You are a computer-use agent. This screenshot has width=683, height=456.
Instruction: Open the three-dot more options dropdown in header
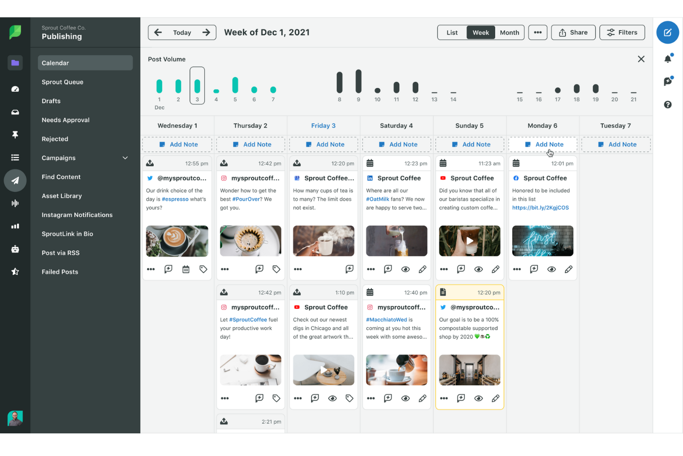[x=538, y=32]
